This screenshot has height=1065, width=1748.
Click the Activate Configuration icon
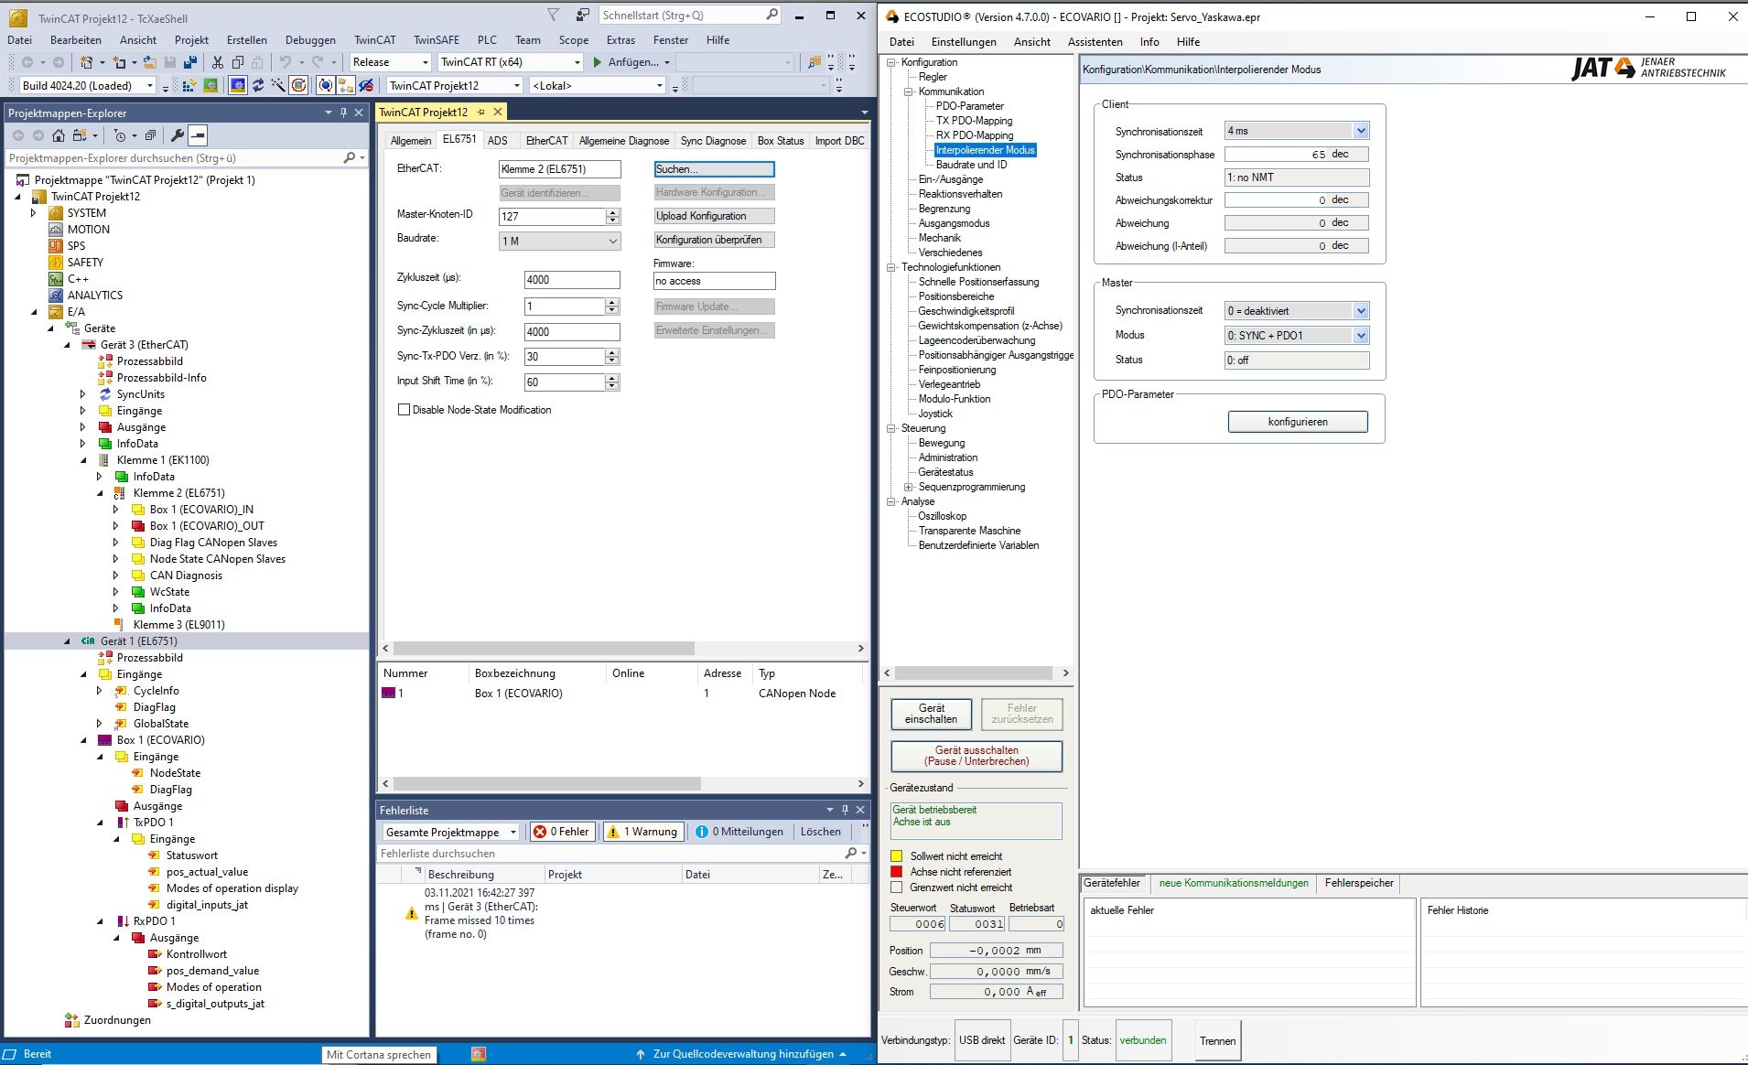(x=189, y=85)
